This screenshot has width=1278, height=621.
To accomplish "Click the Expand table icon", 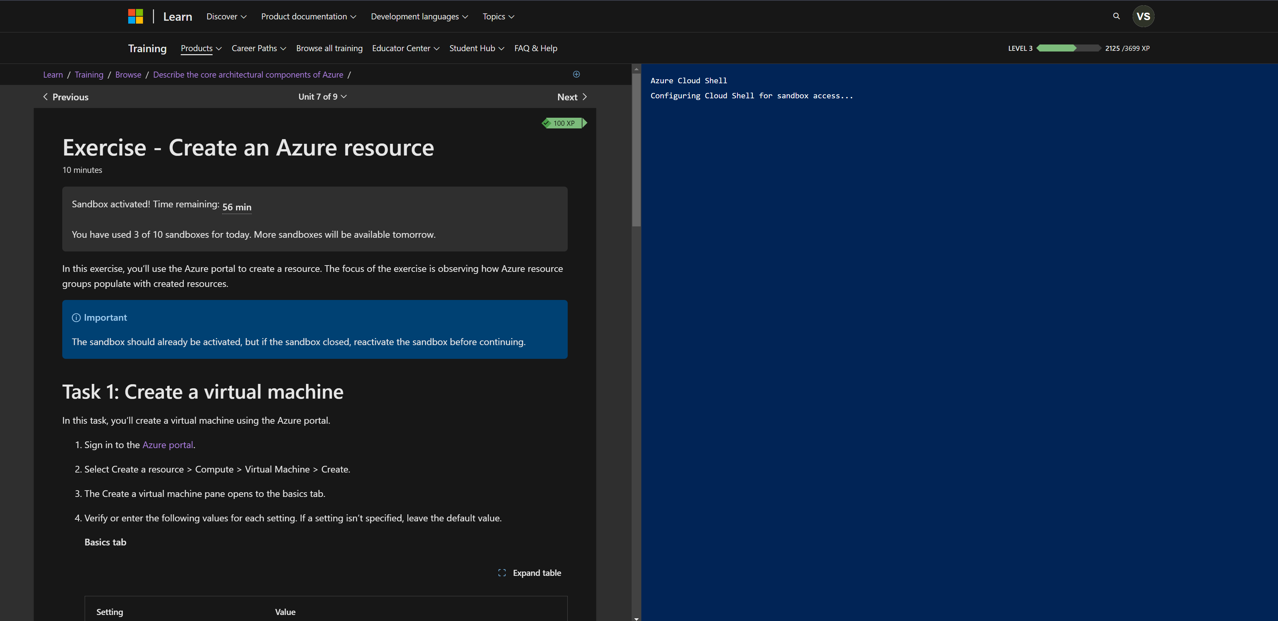I will pyautogui.click(x=502, y=573).
